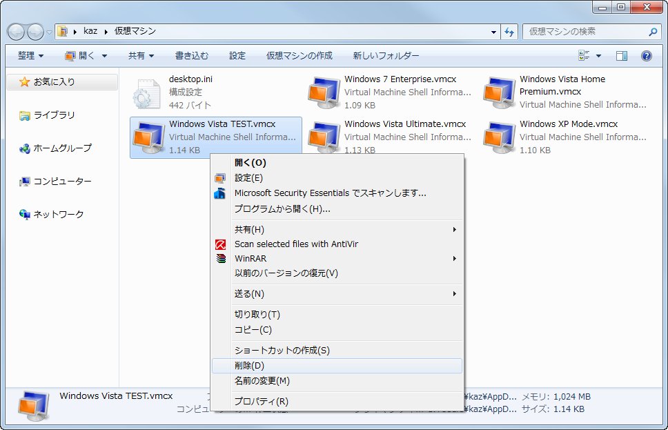Open the view options dropdown arrow
Image resolution: width=668 pixels, height=430 pixels.
598,56
